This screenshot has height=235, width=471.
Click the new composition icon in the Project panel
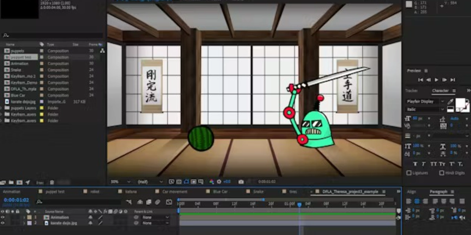pyautogui.click(x=19, y=183)
